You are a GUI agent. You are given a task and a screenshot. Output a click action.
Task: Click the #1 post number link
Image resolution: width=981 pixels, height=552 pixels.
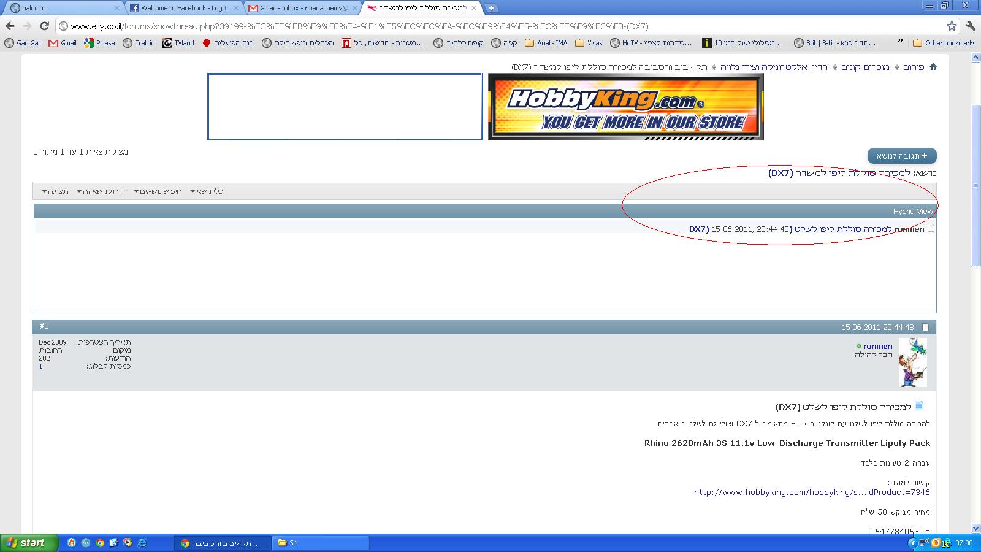(x=44, y=326)
